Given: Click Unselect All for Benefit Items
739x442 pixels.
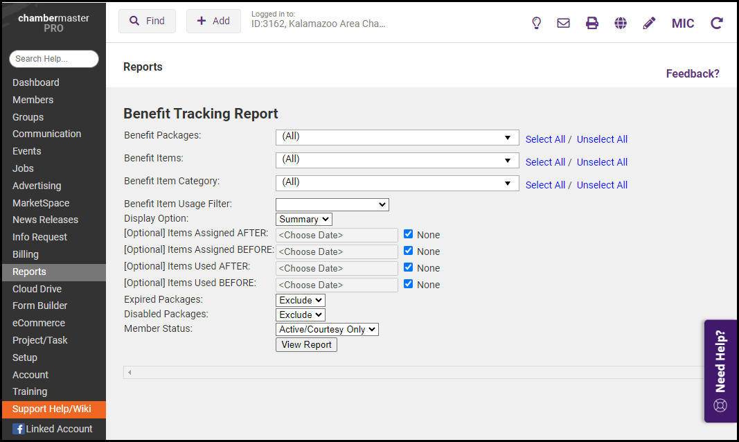Looking at the screenshot, I should 602,162.
